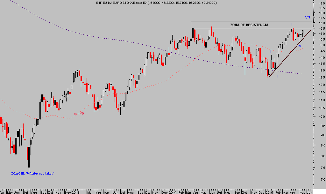326x194 pixels.
Task: Click the 2013 year marker on the time axis
Action: click(75, 192)
